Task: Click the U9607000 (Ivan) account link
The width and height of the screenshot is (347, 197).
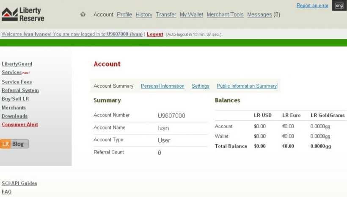Action: [125, 34]
